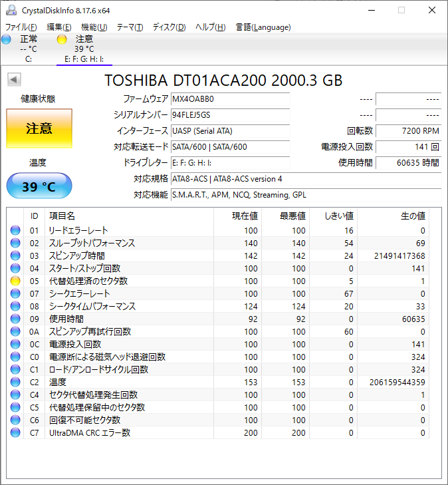This screenshot has width=448, height=485.
Task: Click the firmware field MX4OABB0
Action: pyautogui.click(x=230, y=99)
